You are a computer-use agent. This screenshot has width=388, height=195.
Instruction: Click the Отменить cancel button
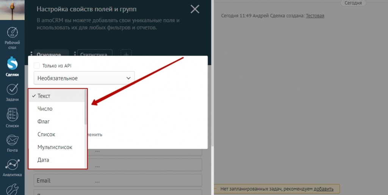pos(95,134)
